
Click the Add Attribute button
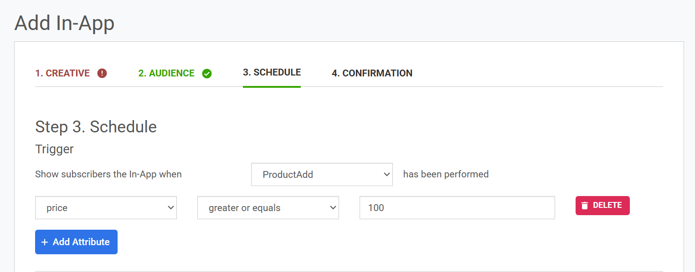click(x=76, y=242)
